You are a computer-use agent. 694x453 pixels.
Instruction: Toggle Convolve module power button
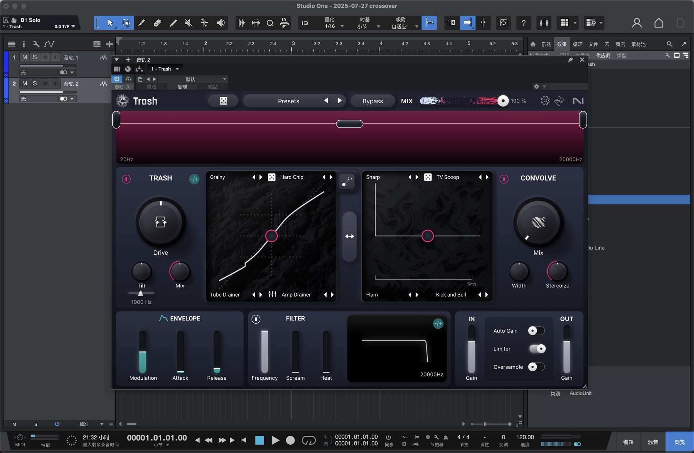[x=504, y=179]
